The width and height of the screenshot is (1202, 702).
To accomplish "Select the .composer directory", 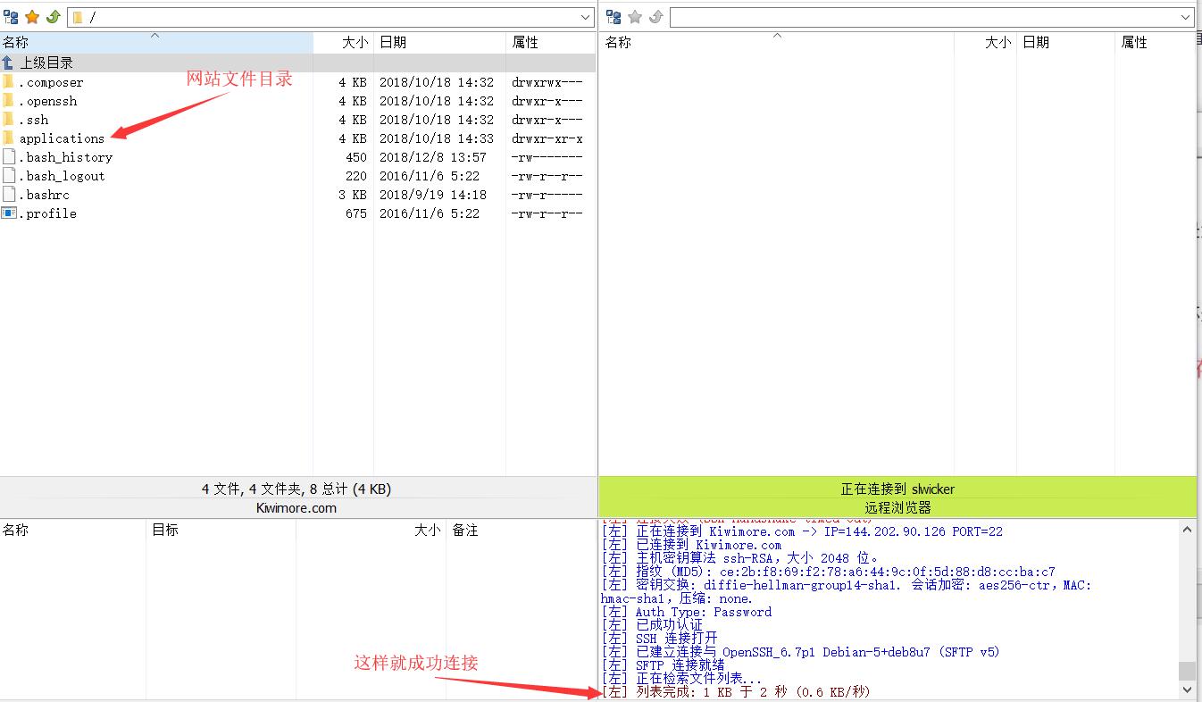I will point(52,81).
